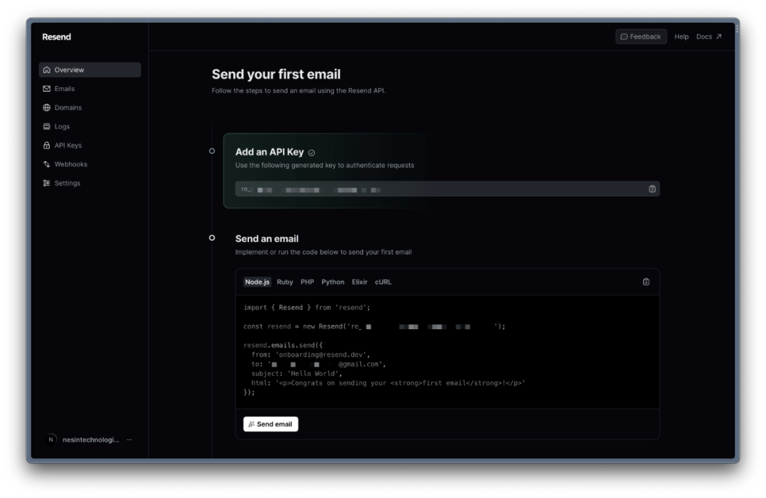Choose the Elixir code tab
766x498 pixels.
tap(360, 282)
